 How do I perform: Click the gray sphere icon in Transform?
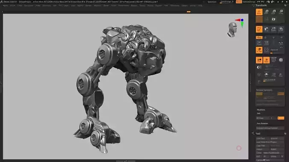coord(281,60)
